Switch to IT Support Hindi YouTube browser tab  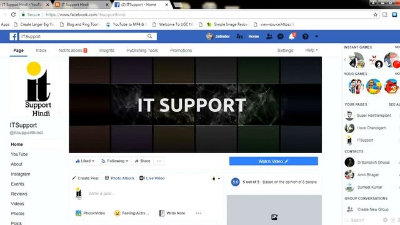tap(25, 4)
